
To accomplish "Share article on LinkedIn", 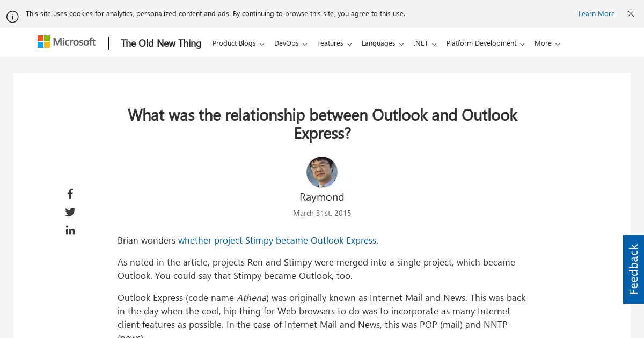I will point(70,230).
